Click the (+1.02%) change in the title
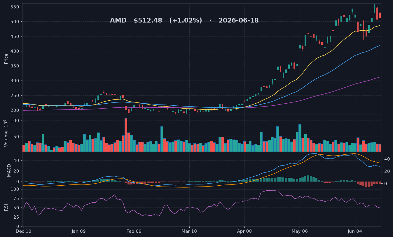This screenshot has width=393, height=237. (186, 21)
